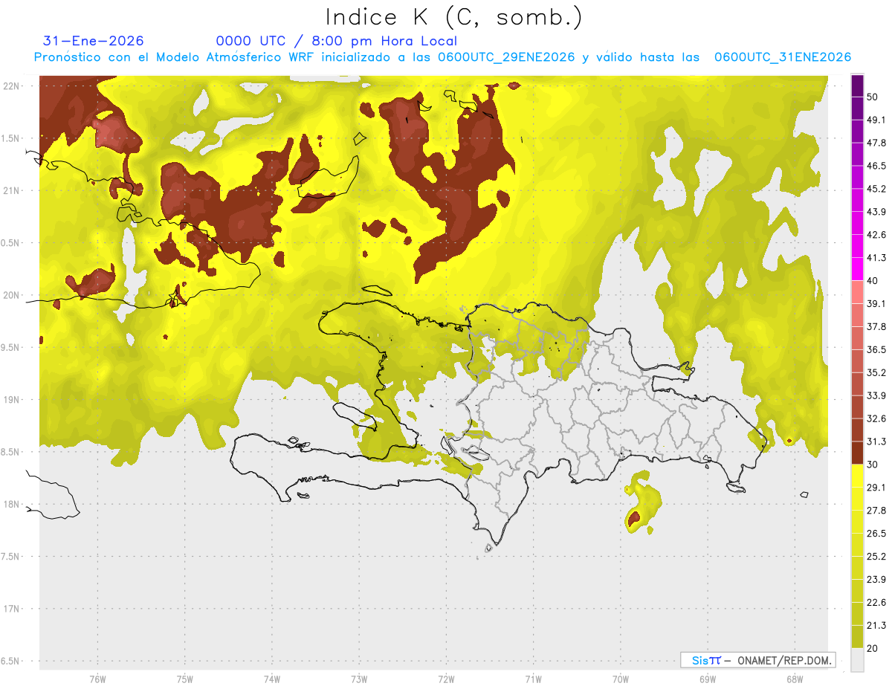This screenshot has height=689, width=892.
Task: Select the color bar value '27.8'
Action: click(x=876, y=511)
